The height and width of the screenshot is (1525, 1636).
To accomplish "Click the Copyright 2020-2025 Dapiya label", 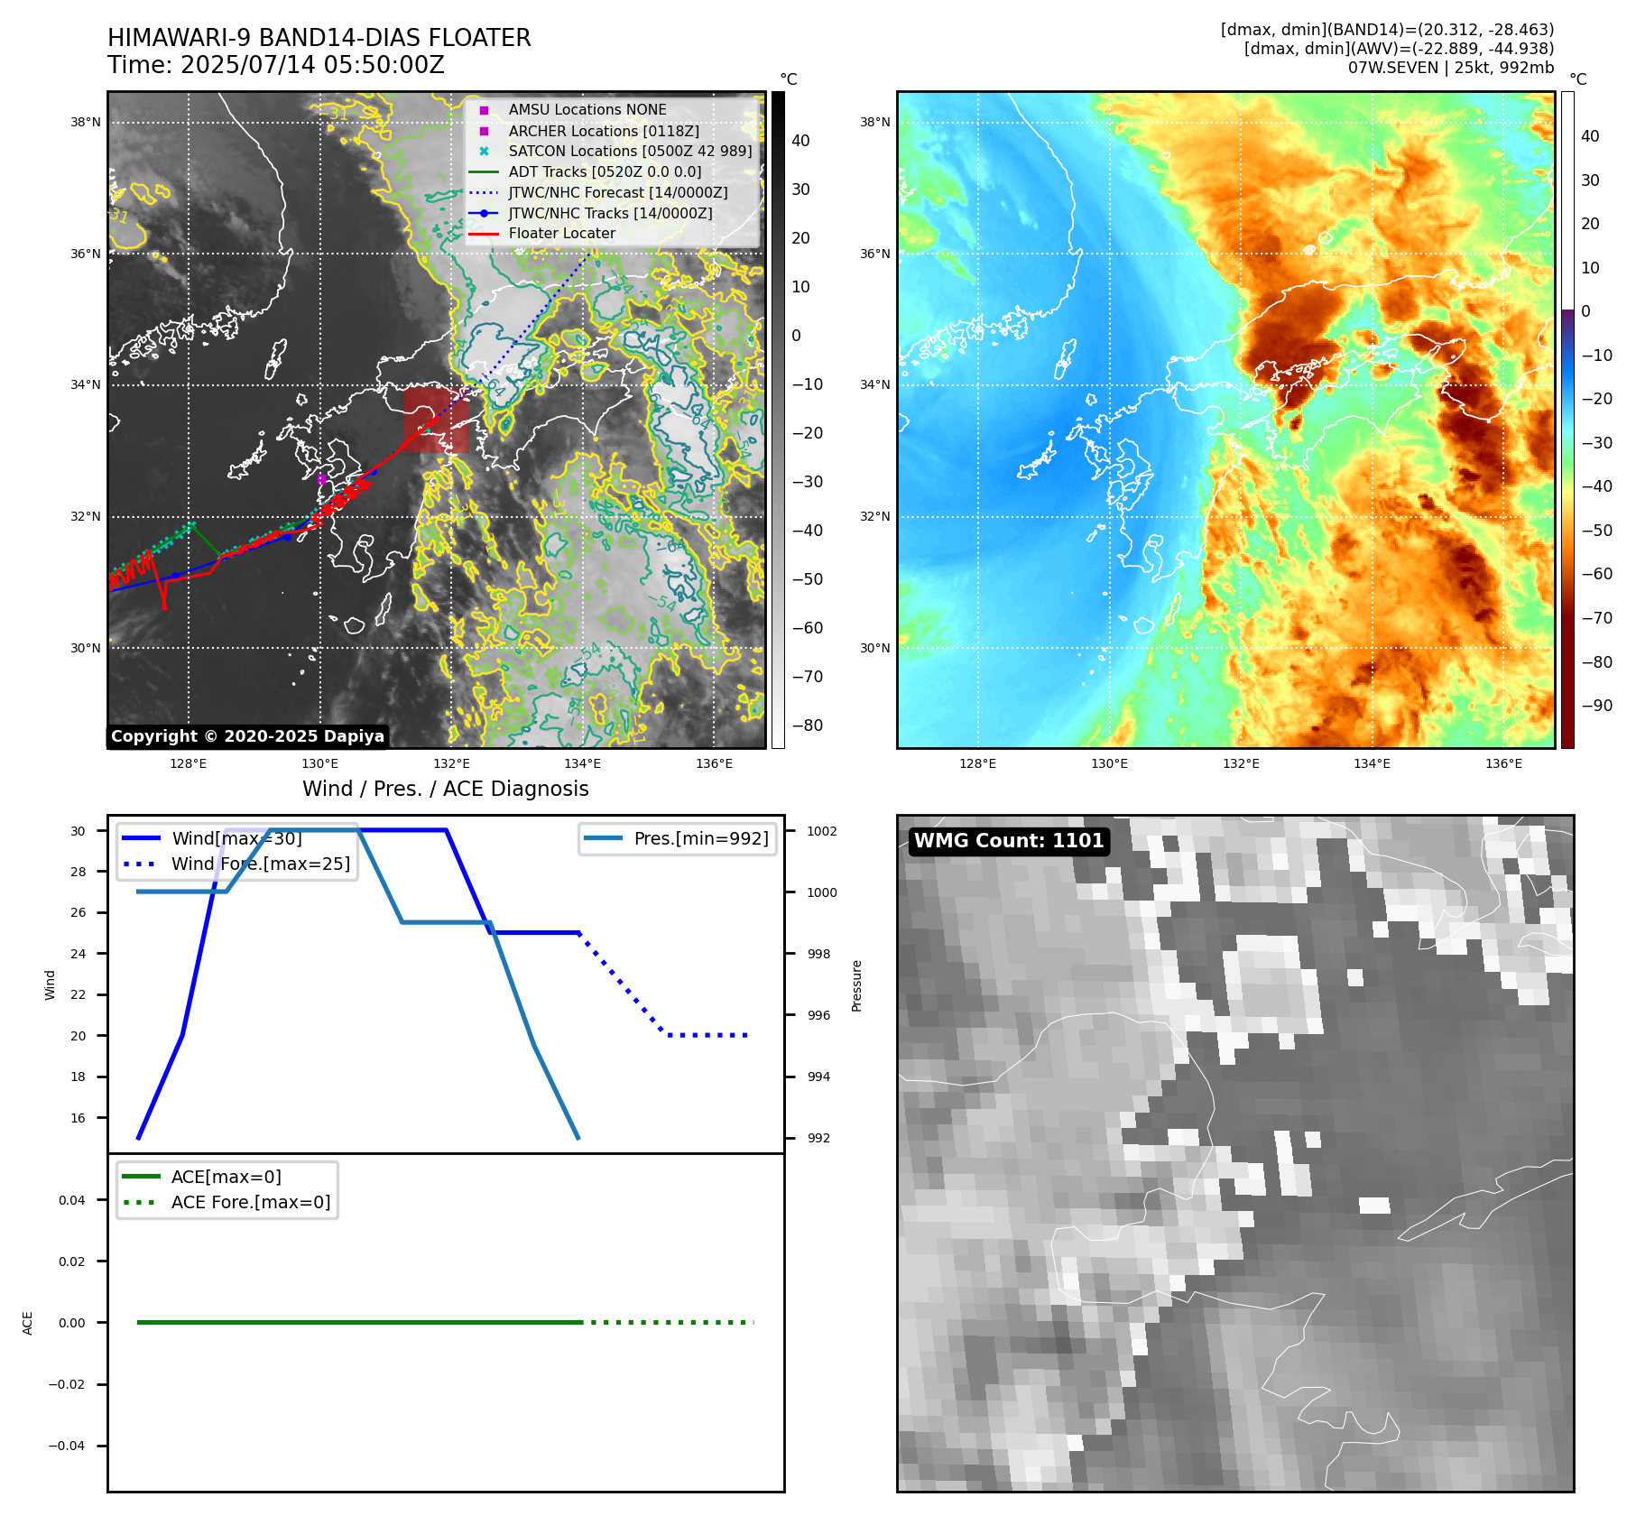I will 247,736.
